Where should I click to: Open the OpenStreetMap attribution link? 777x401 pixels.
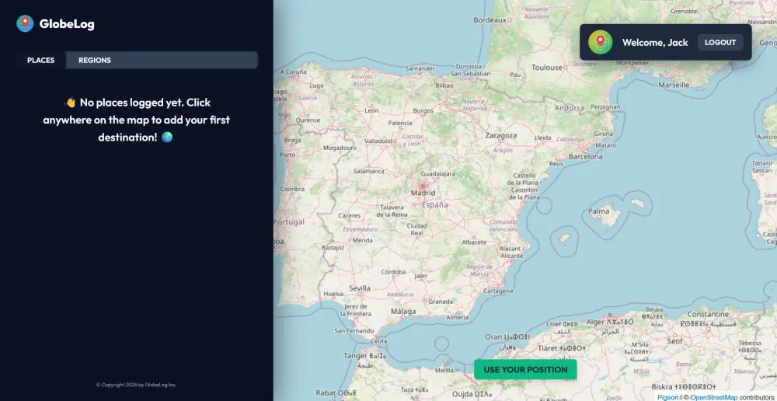click(x=713, y=397)
